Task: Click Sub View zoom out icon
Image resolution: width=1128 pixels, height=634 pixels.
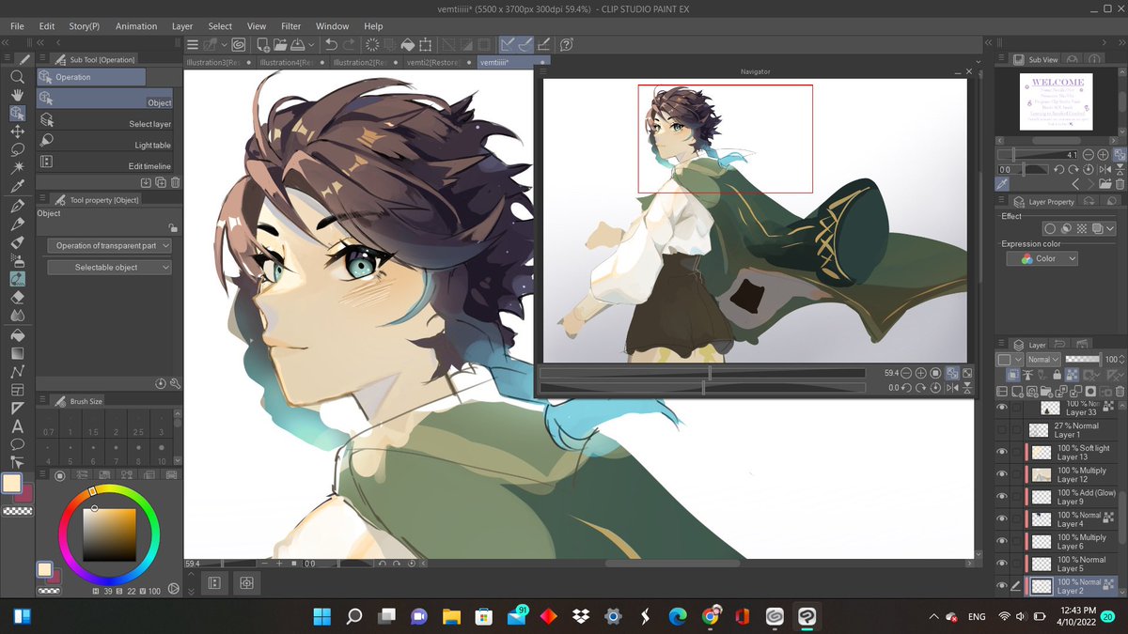Action: tap(1088, 154)
